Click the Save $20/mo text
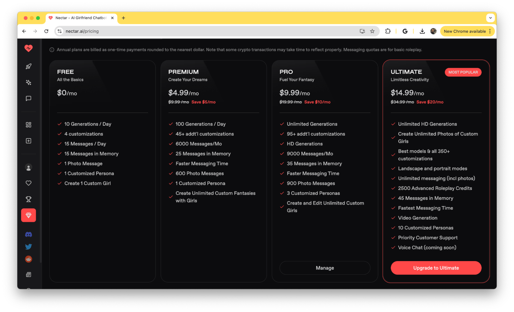The width and height of the screenshot is (514, 312). pos(430,102)
